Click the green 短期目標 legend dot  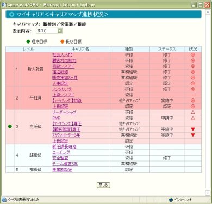click(x=28, y=41)
